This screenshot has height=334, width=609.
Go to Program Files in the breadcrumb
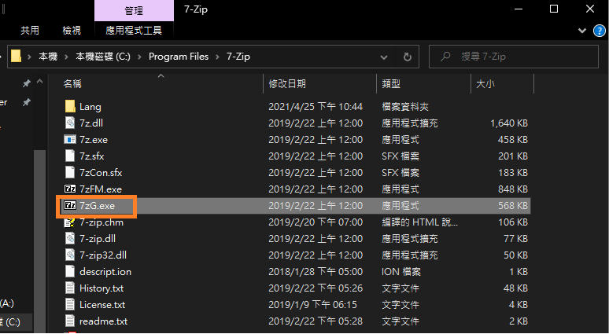(179, 57)
